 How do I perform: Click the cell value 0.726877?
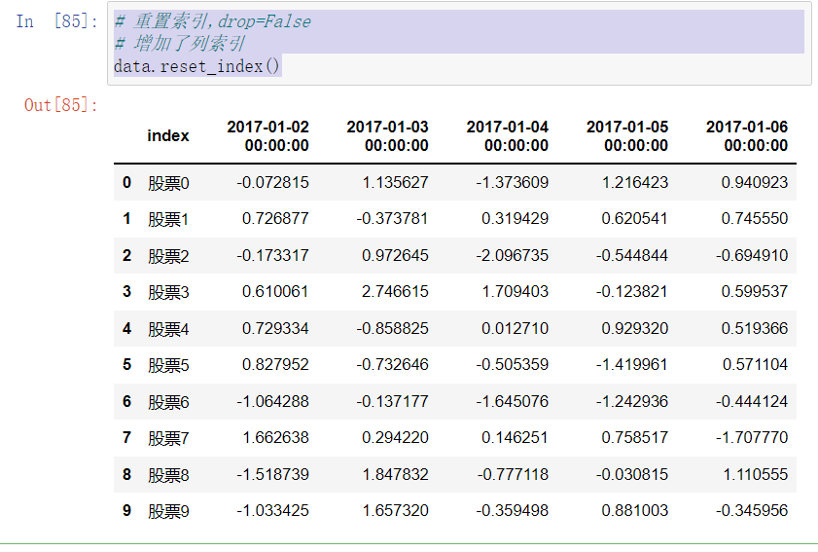[275, 218]
